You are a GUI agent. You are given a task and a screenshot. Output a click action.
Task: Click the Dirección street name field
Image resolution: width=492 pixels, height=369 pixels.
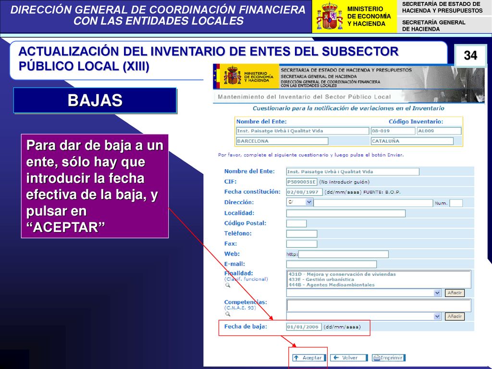point(373,203)
